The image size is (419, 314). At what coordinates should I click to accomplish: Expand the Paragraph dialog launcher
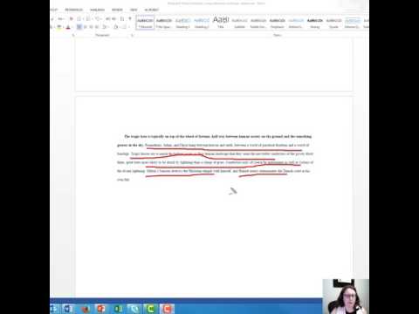[x=132, y=35]
